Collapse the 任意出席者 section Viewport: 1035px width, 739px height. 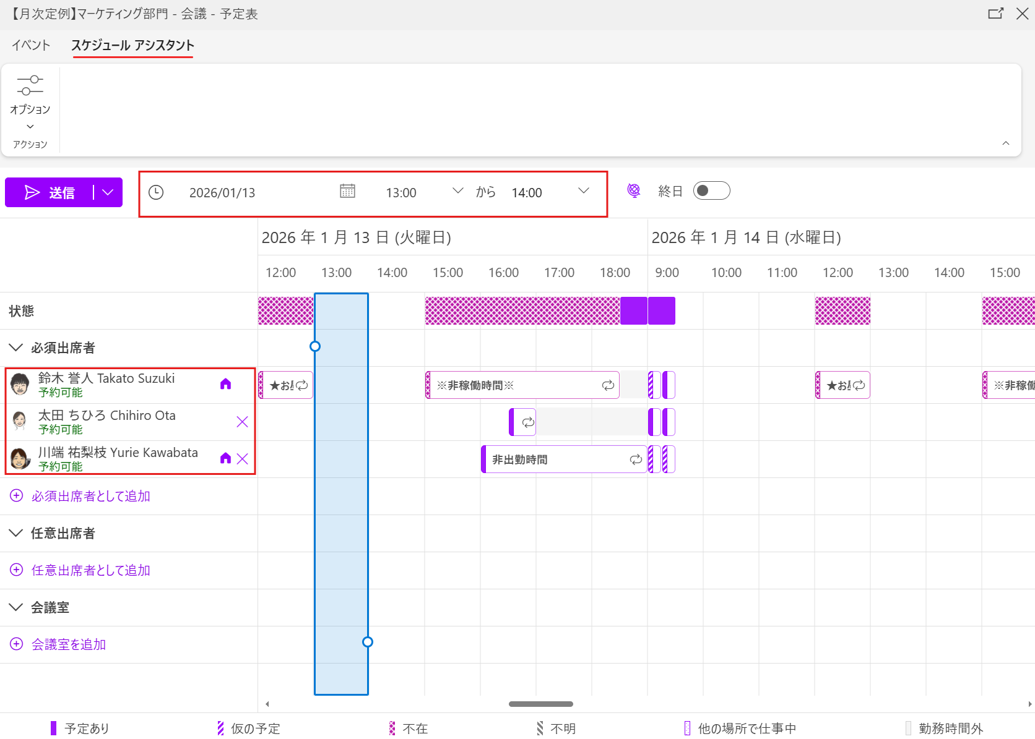pos(16,533)
